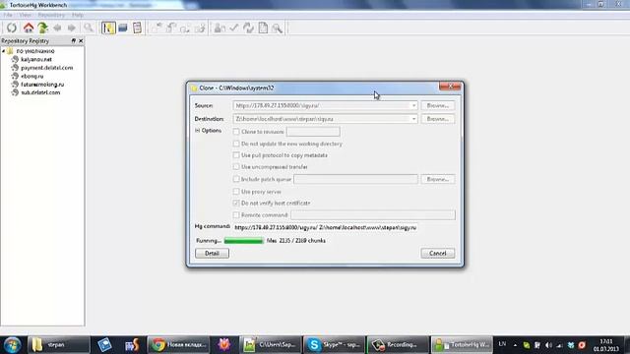The width and height of the screenshot is (630, 354).
Task: Click Browse button for patch queue
Action: pos(437,179)
